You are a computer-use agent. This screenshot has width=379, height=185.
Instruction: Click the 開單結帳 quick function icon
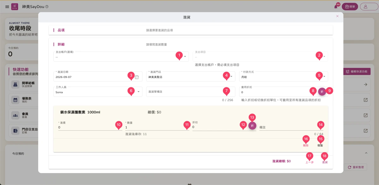[15, 84]
